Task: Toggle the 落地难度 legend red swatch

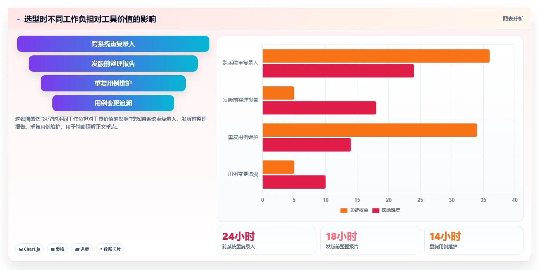Action: click(376, 210)
